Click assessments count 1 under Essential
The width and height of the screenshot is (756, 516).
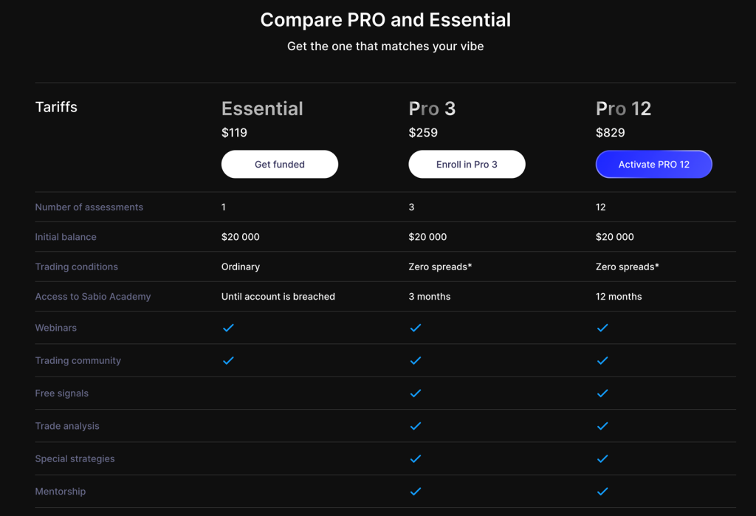click(223, 207)
